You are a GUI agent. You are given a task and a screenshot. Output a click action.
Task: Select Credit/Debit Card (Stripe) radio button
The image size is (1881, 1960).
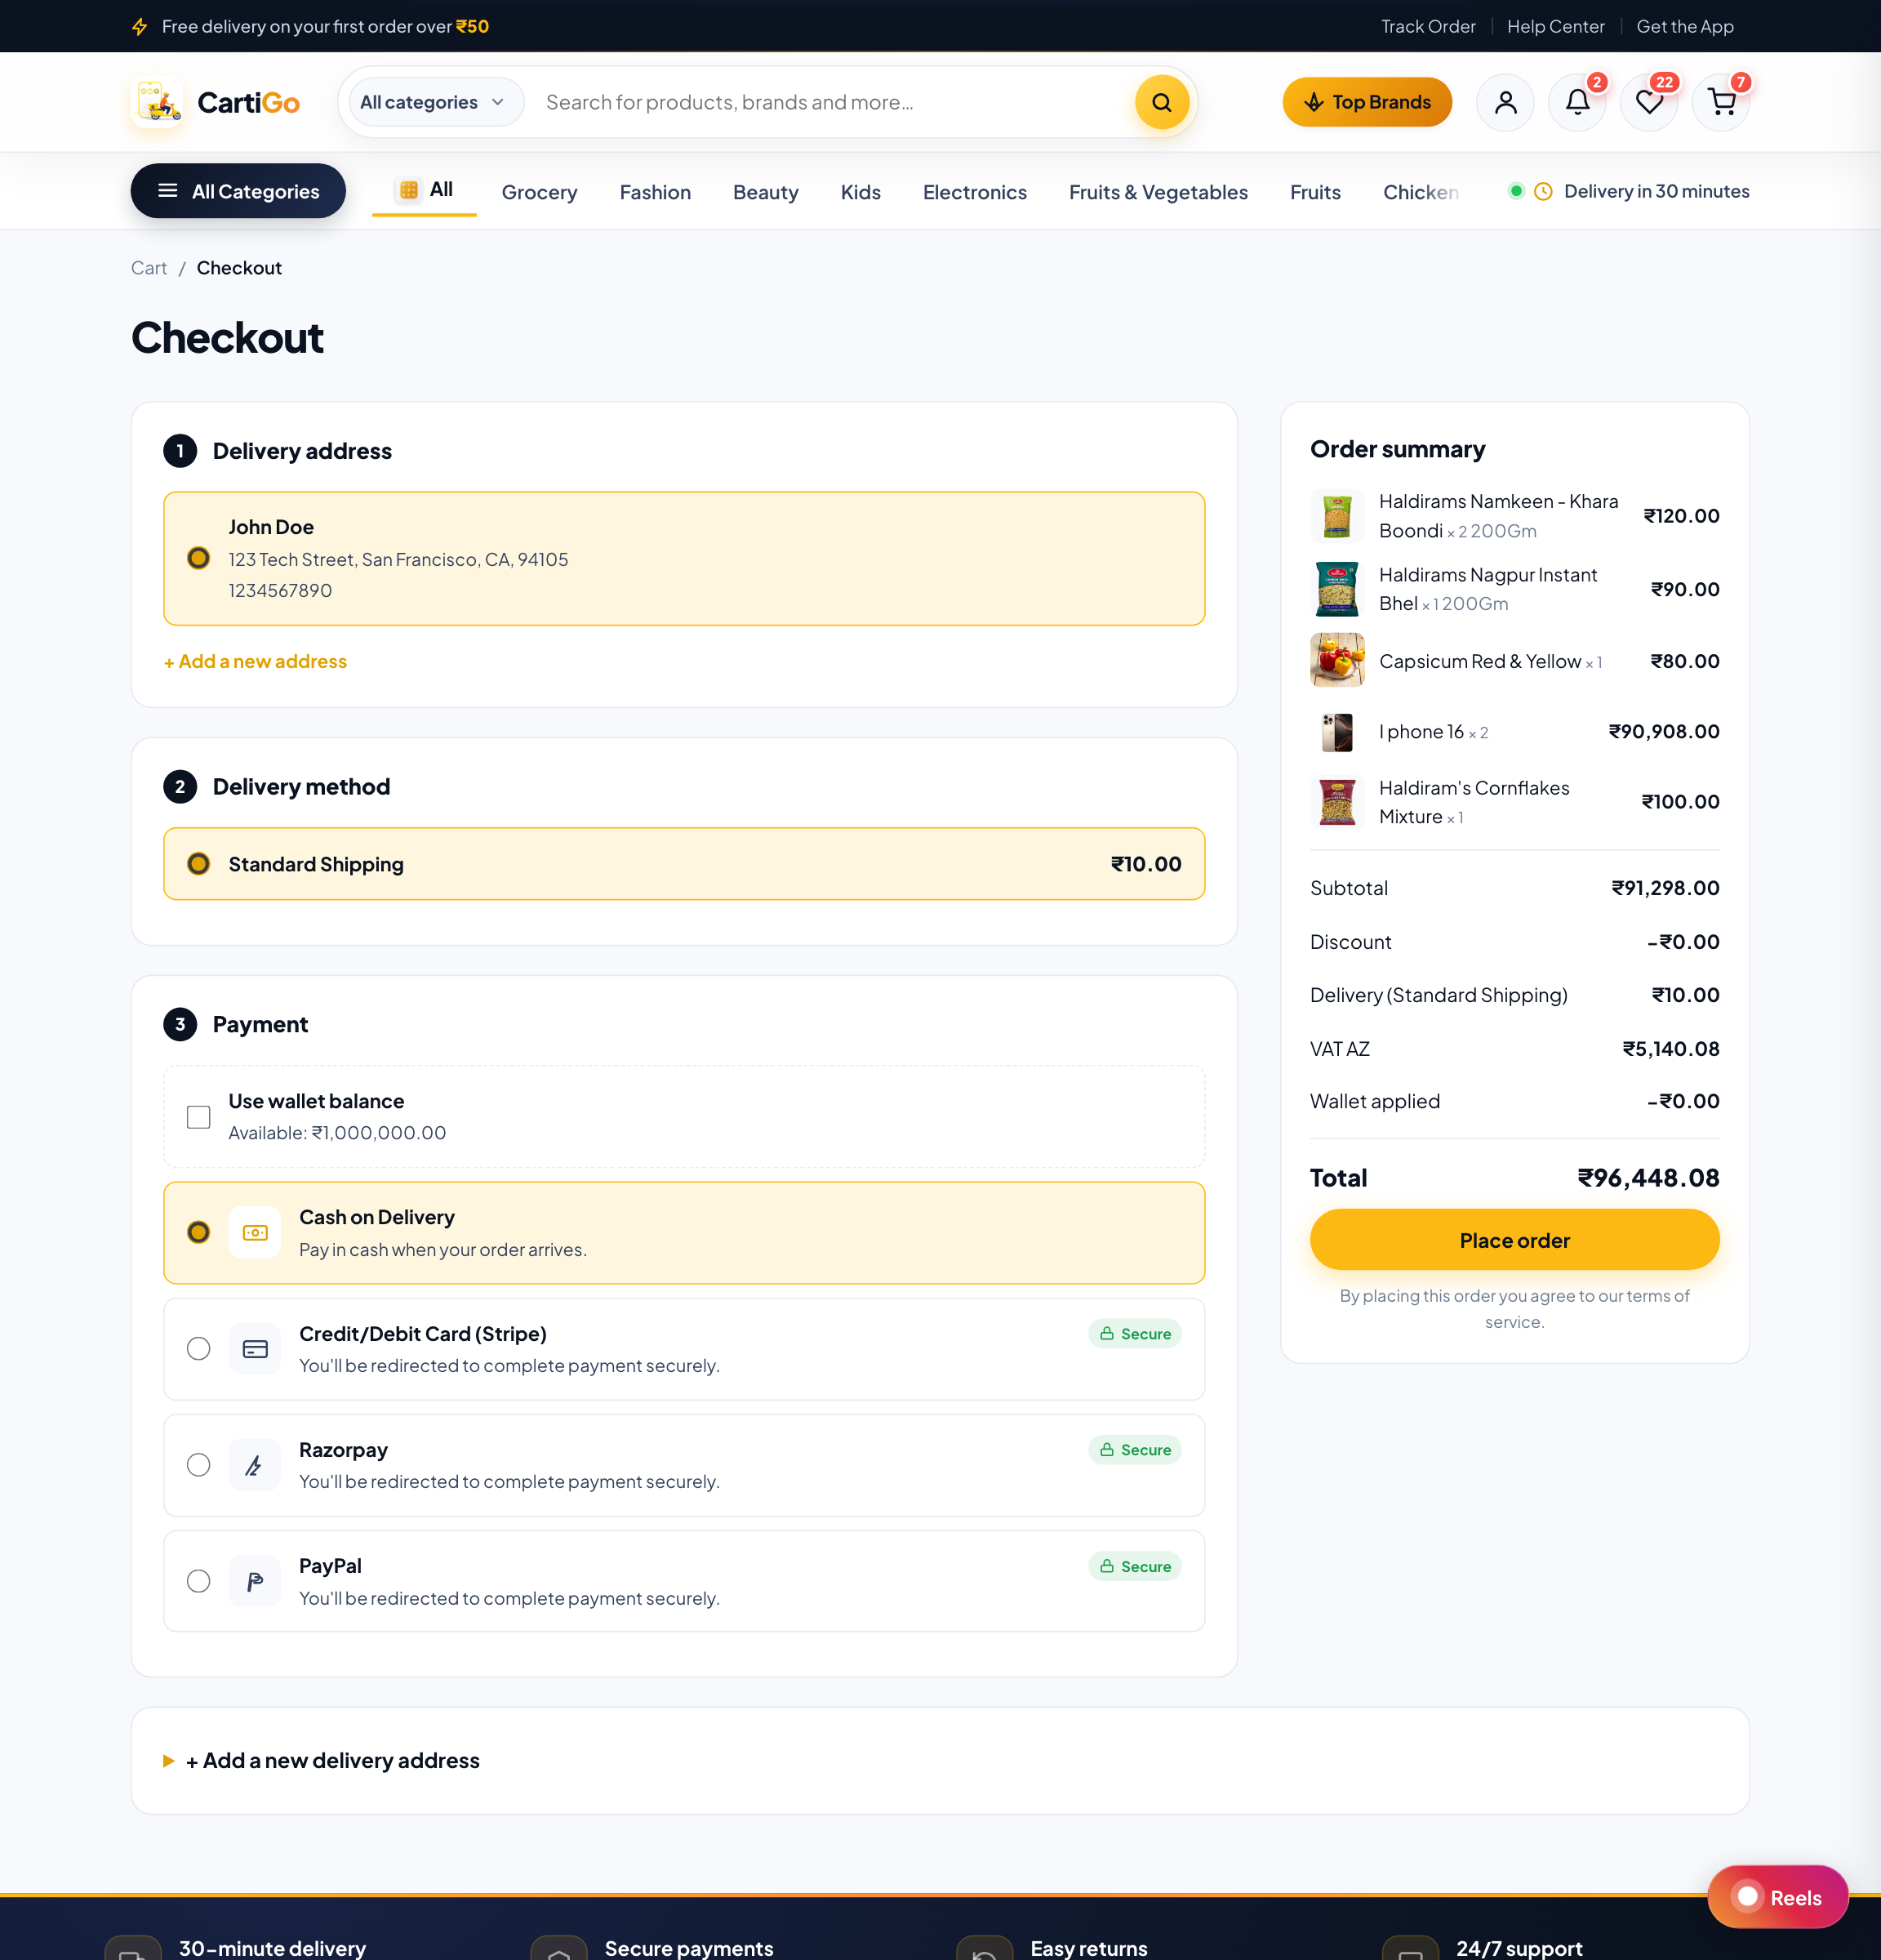(199, 1349)
